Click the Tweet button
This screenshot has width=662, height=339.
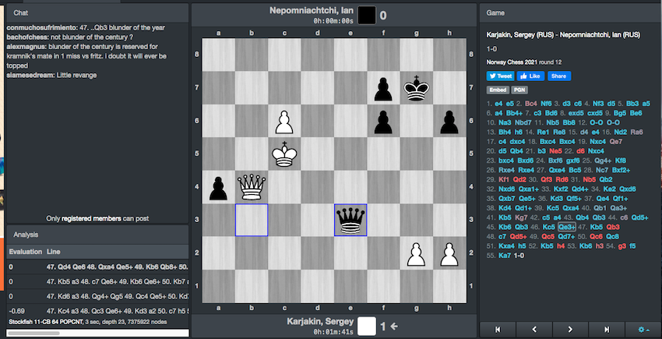click(500, 76)
